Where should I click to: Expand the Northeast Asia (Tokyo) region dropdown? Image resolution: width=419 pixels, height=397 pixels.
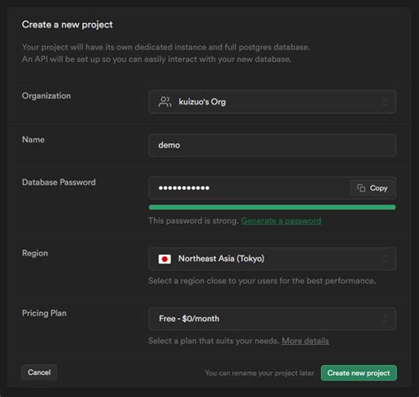pyautogui.click(x=272, y=259)
